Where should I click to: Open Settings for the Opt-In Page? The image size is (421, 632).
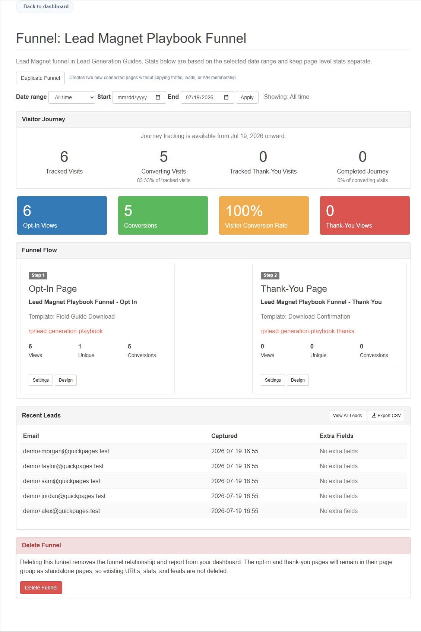(x=41, y=380)
